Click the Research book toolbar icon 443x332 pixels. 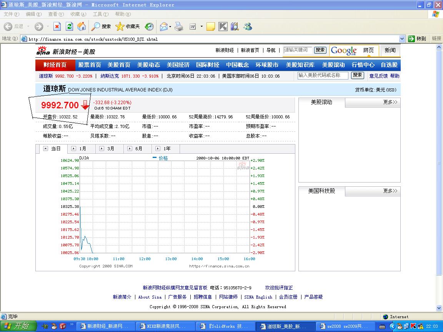[x=235, y=27]
